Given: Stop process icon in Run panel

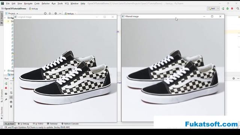Looking at the screenshot, I should pos(6,88).
